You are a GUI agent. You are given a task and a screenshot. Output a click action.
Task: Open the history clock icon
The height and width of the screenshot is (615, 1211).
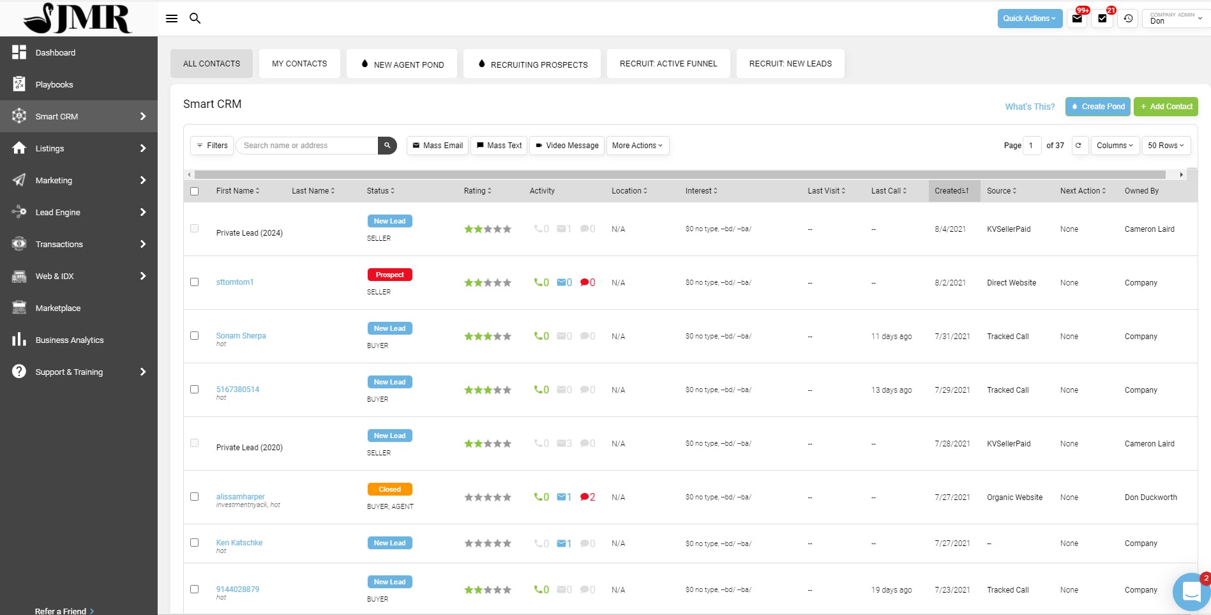[1128, 19]
